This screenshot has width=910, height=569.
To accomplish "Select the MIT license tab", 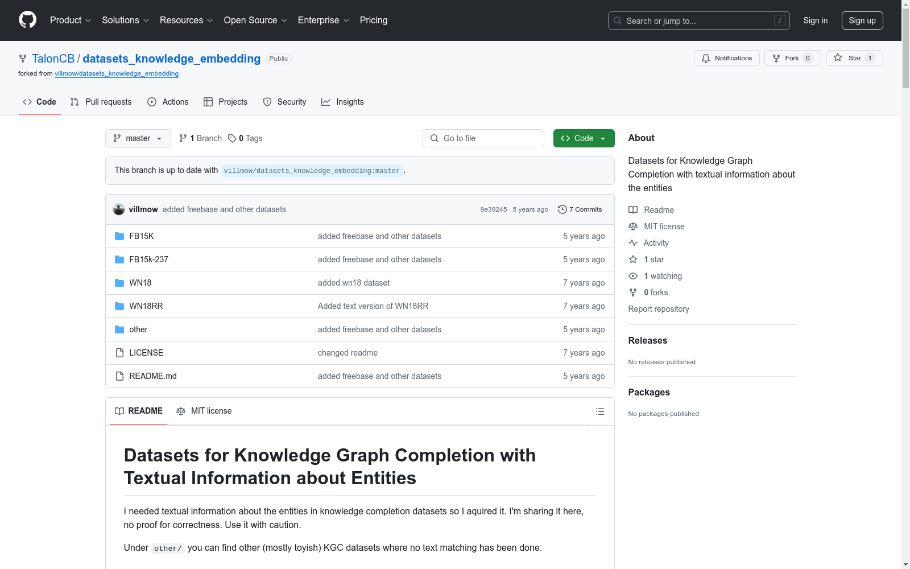I will (204, 411).
